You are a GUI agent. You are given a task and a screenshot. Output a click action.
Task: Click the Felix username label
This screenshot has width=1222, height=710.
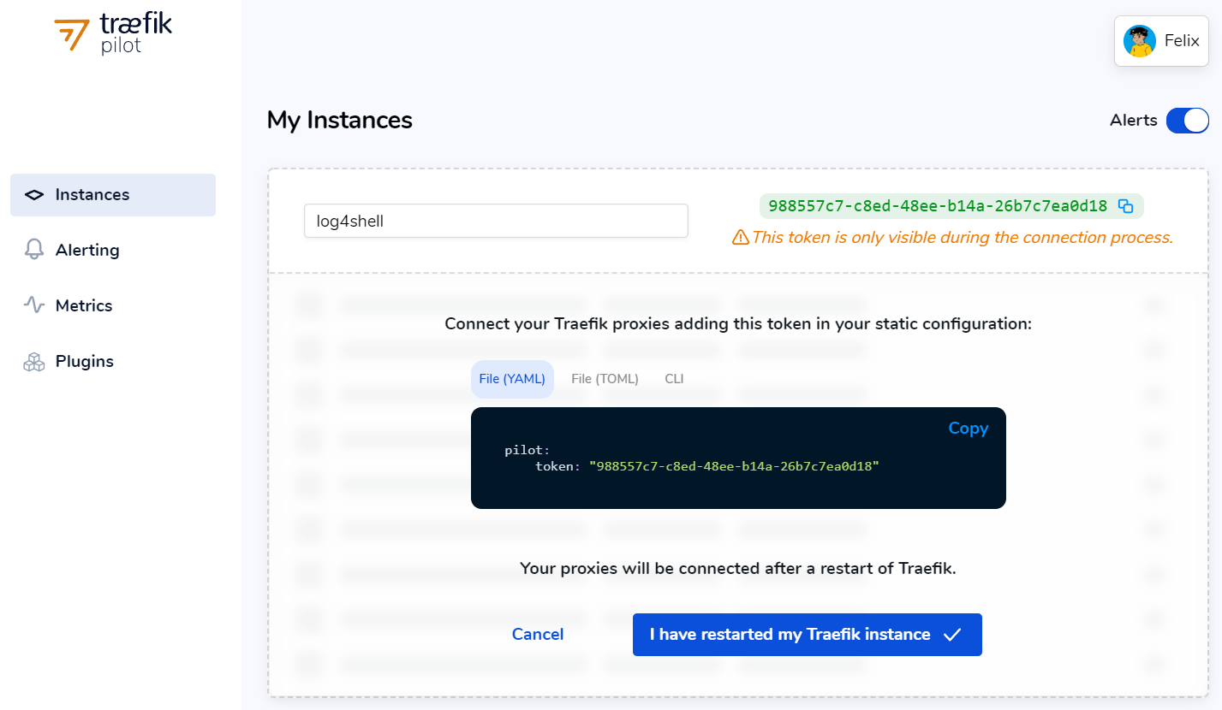(1182, 41)
